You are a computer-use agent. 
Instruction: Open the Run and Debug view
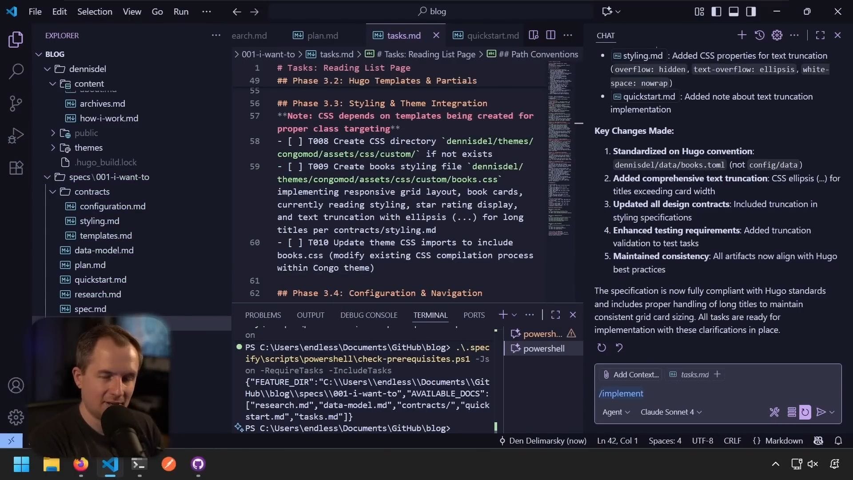click(x=16, y=136)
